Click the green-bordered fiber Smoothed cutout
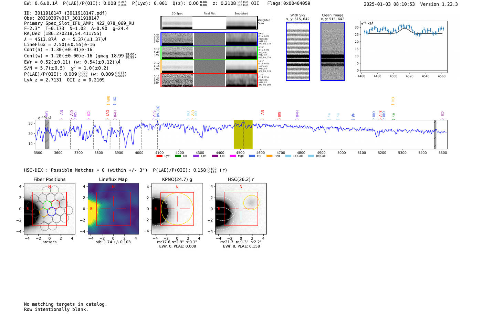Screen dimensions: 482x328 coord(242,53)
